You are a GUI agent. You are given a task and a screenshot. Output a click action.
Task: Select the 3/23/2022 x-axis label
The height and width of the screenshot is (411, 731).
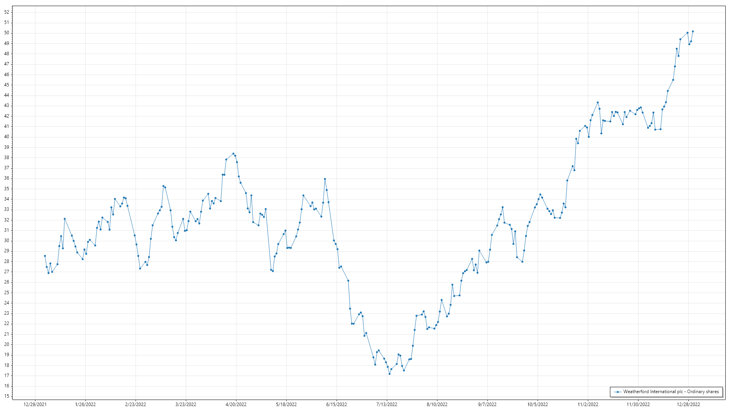click(186, 405)
